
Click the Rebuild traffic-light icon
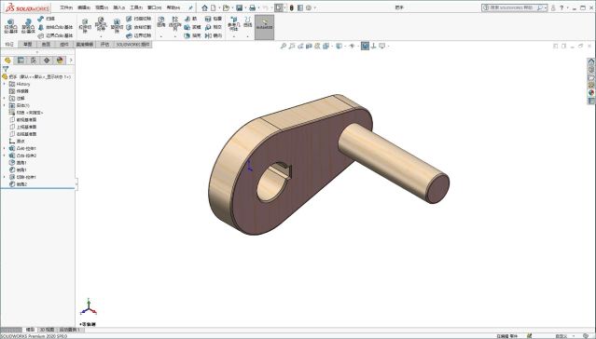292,7
